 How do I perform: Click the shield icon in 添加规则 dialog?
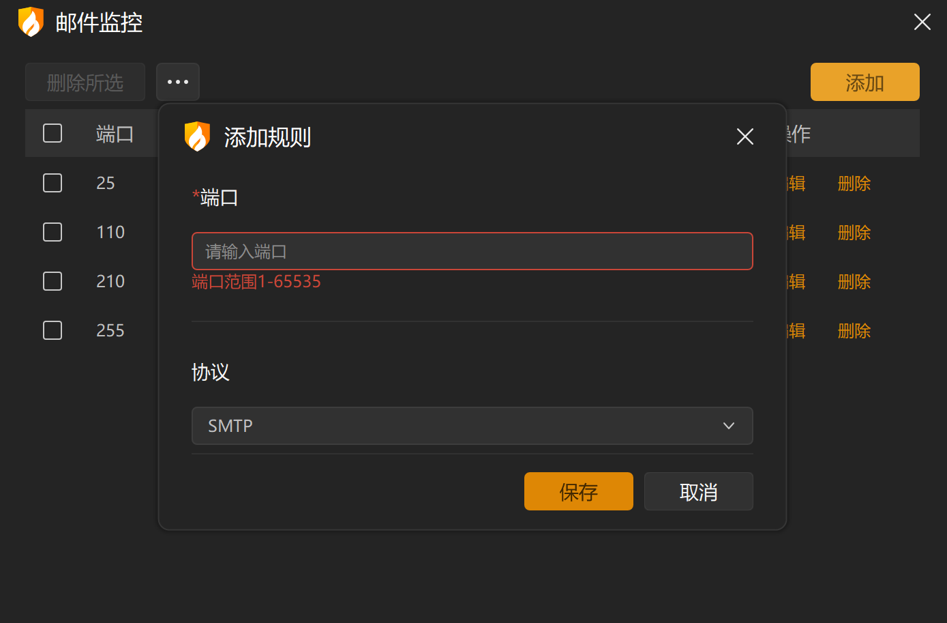197,136
